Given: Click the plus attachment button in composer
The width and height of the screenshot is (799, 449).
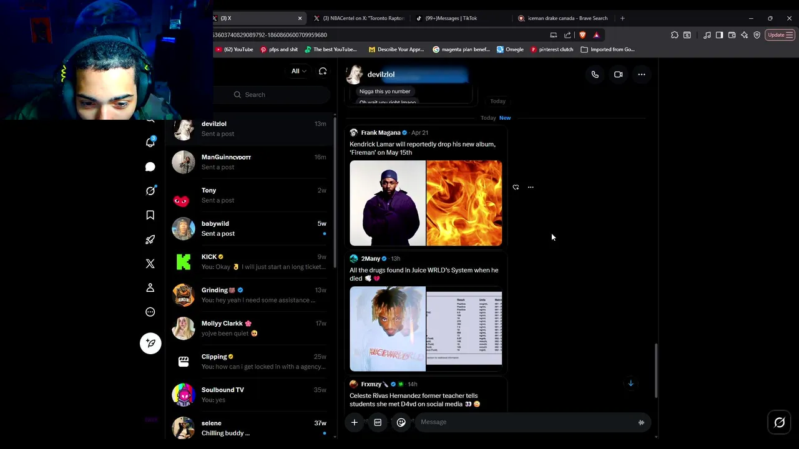Looking at the screenshot, I should pyautogui.click(x=354, y=422).
